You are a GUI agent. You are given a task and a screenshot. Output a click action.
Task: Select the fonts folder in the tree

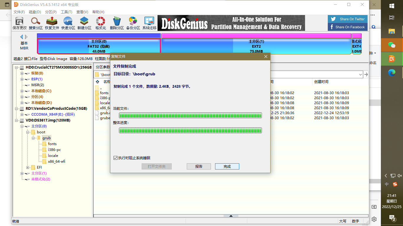click(x=52, y=144)
